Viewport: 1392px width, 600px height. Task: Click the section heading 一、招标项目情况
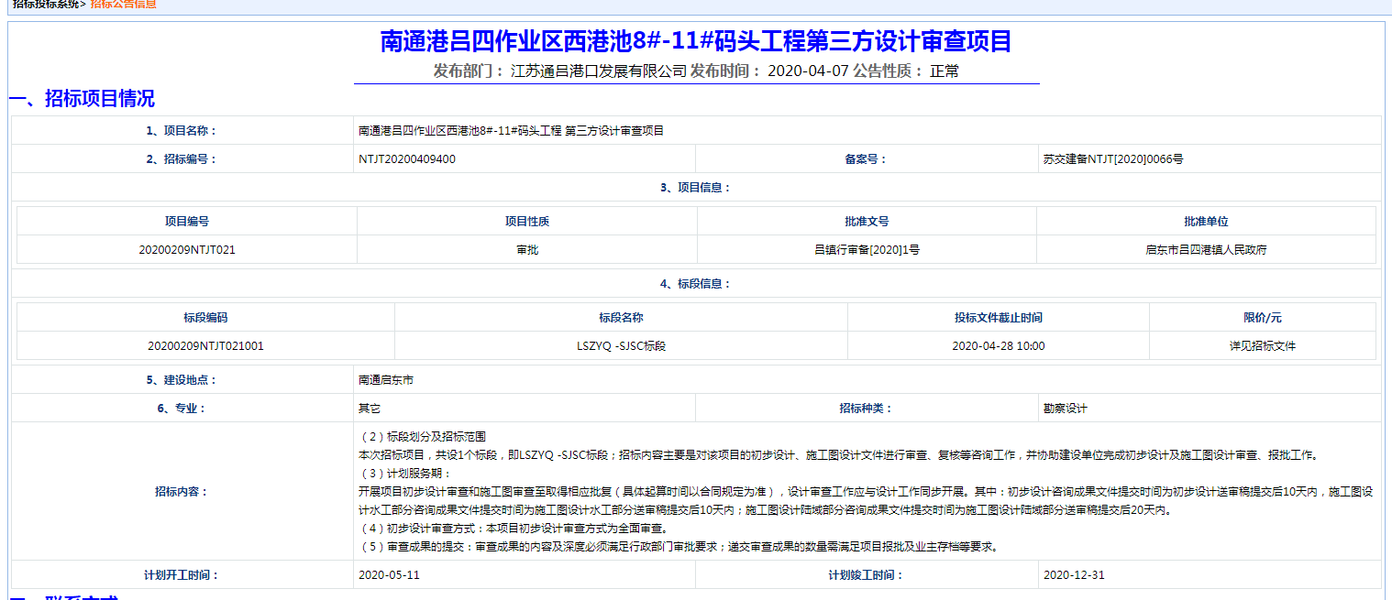click(x=82, y=98)
